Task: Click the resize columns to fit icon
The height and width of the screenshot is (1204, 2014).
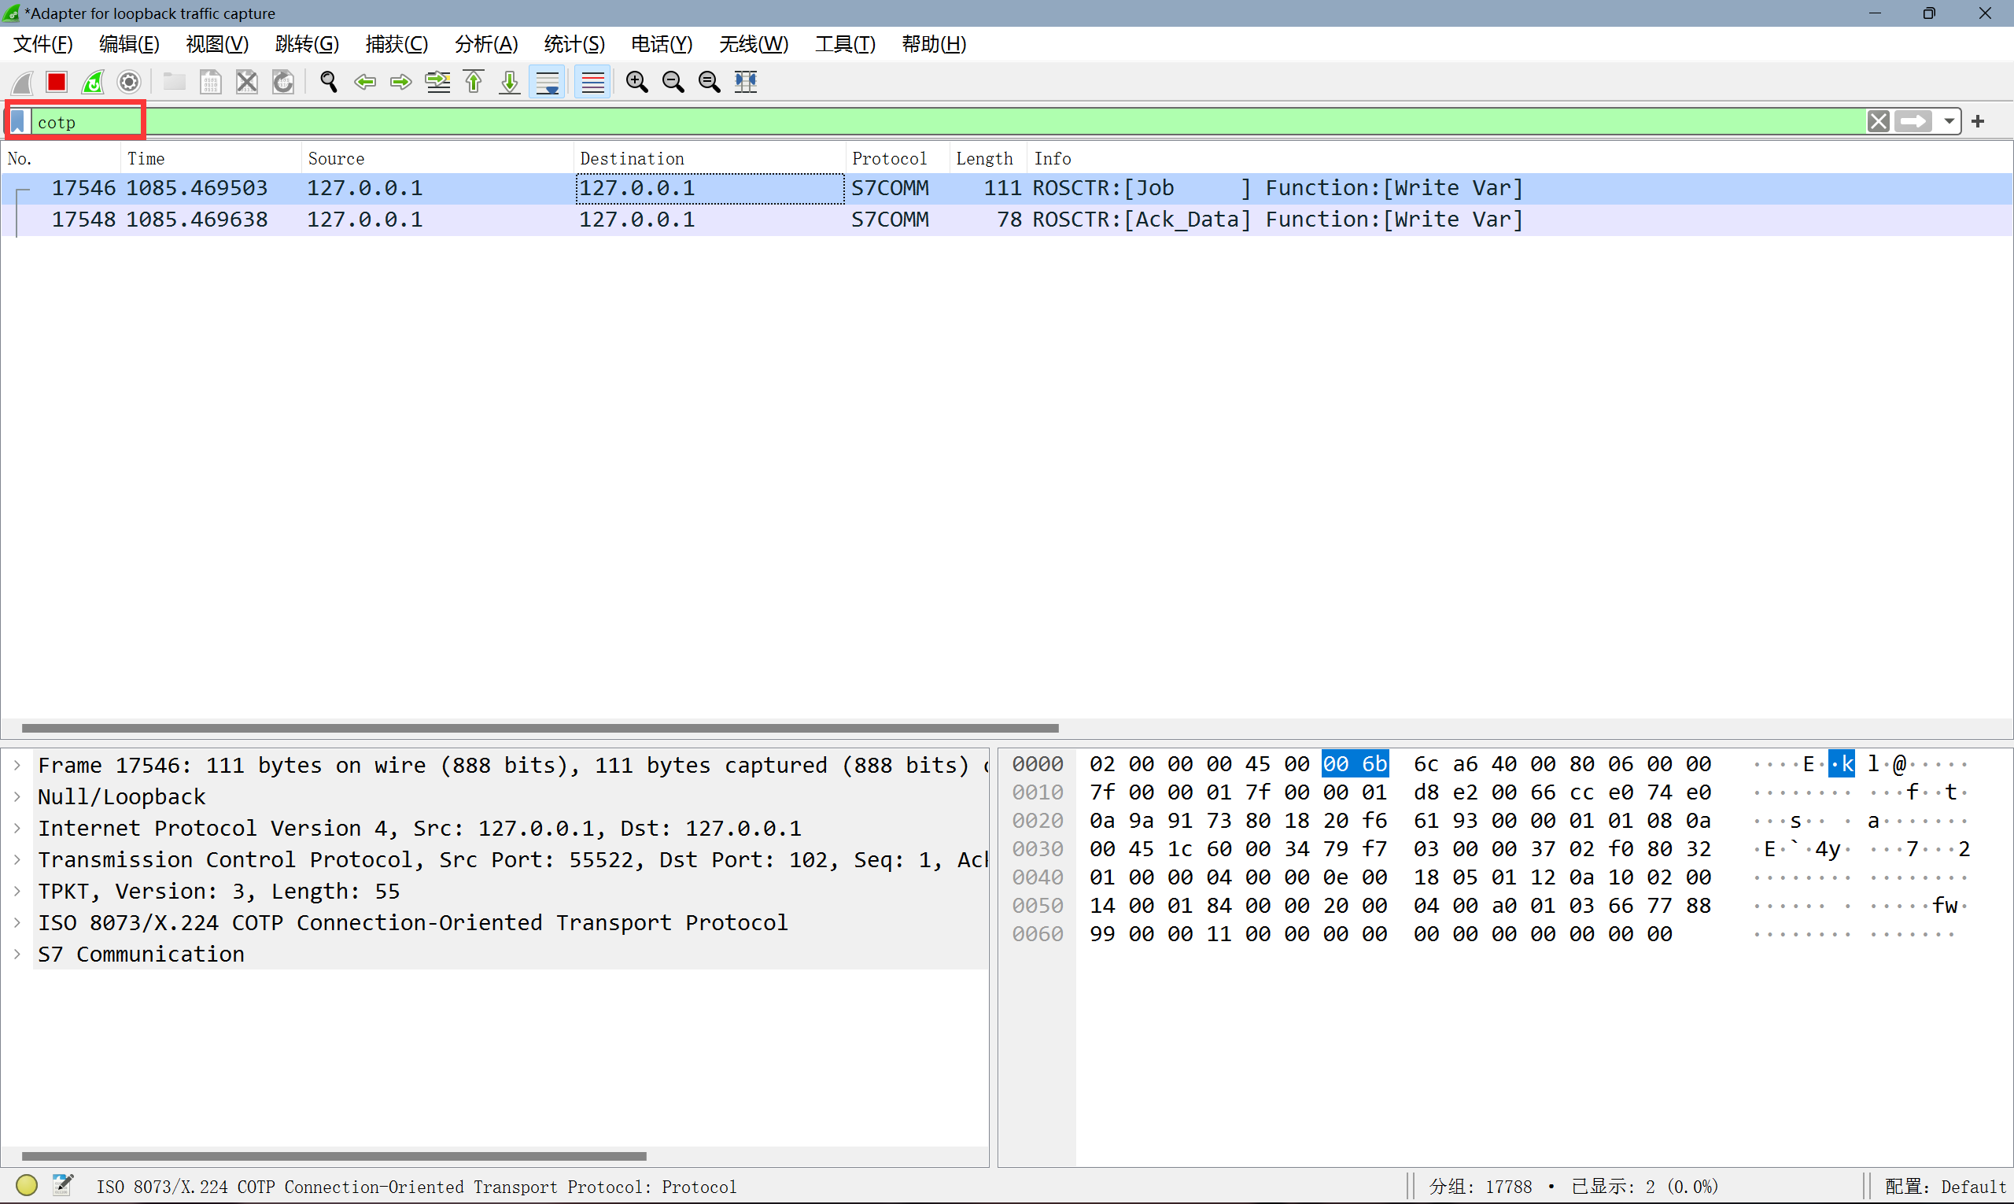Action: [747, 82]
